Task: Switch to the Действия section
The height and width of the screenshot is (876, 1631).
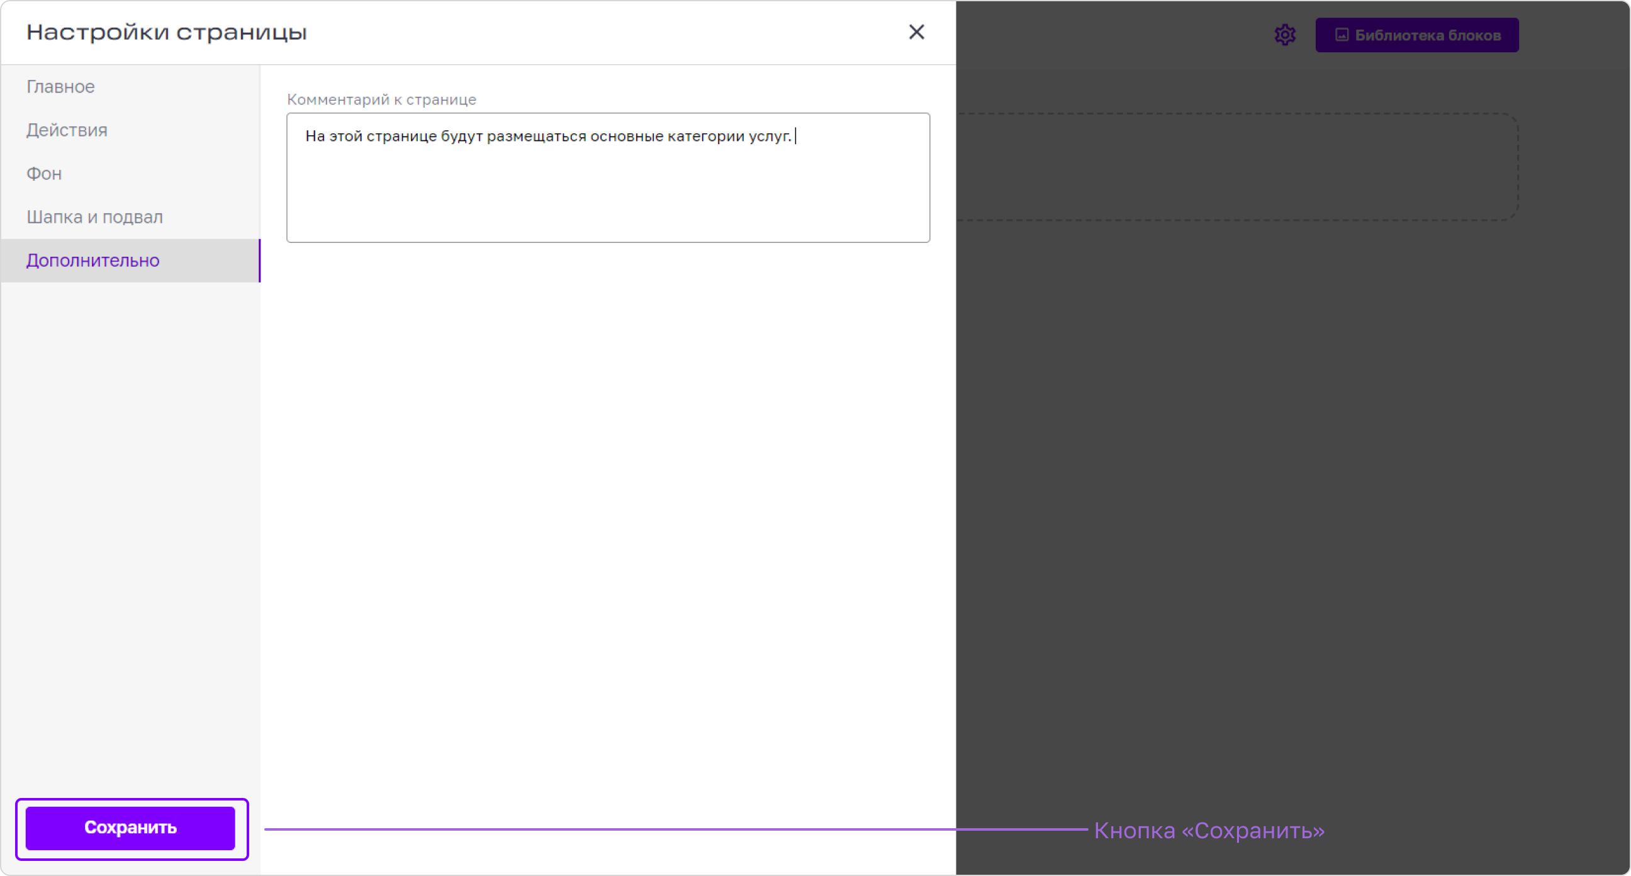Action: 130,130
